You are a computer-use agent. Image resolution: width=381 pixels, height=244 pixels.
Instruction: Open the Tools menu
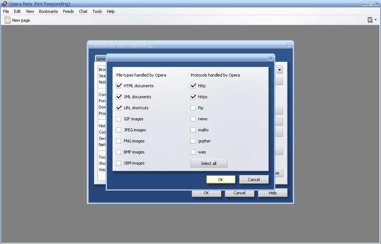[x=97, y=11]
